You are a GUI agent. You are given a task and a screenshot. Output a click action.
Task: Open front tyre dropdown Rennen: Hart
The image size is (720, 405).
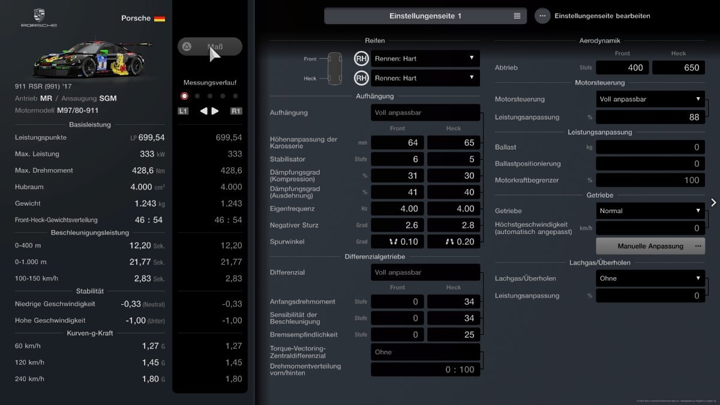[x=425, y=59]
